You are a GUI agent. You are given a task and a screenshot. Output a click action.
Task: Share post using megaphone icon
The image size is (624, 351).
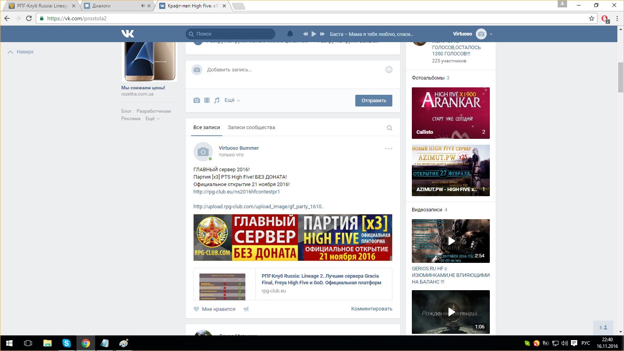246,309
